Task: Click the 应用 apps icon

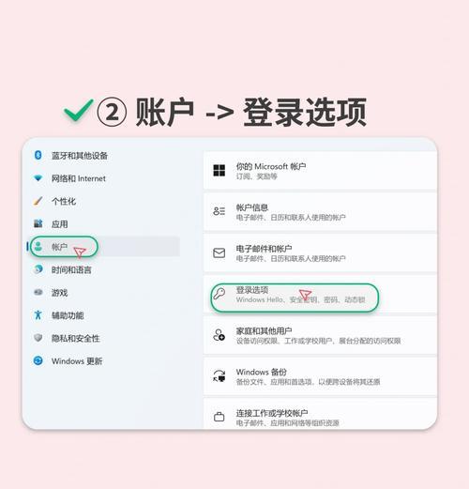Action: point(38,223)
